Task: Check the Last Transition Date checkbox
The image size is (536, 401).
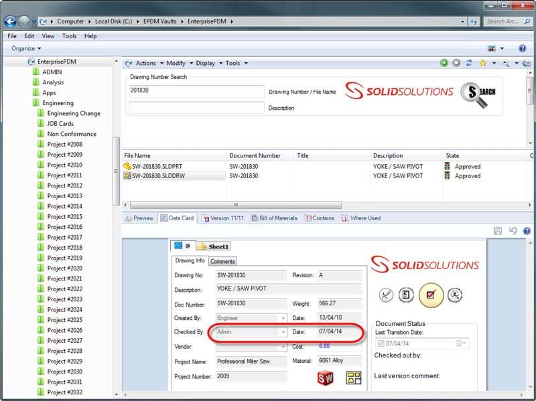Action: [x=381, y=342]
